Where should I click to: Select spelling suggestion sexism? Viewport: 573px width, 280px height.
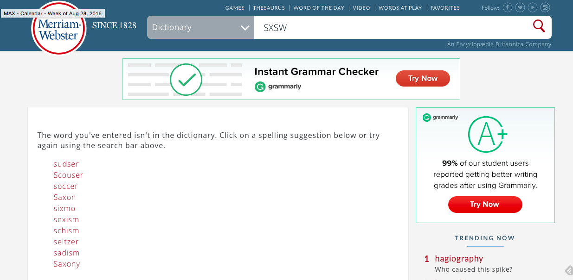click(x=66, y=219)
